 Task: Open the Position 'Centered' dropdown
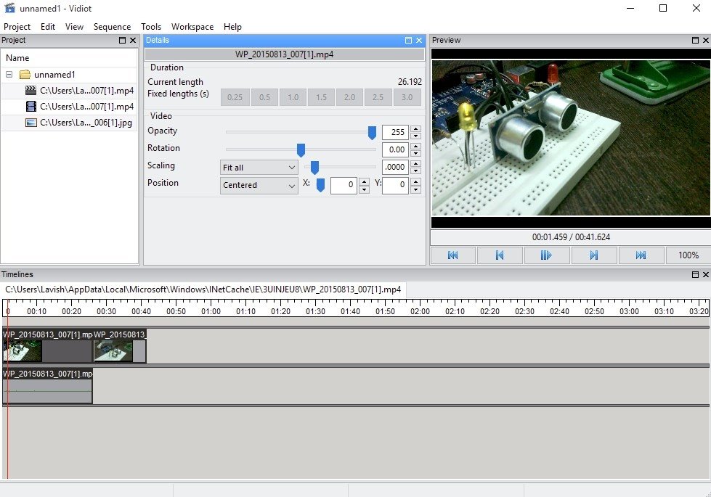coord(259,185)
